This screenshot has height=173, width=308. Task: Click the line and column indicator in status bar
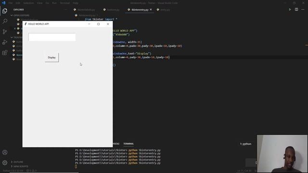click(244, 171)
